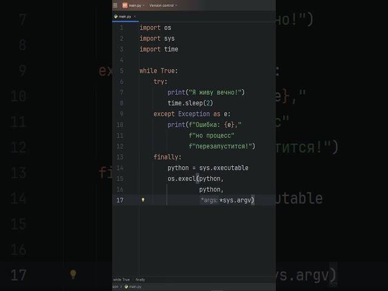This screenshot has height=291, width=388.
Task: Click gutter line number 17
Action: click(x=120, y=200)
